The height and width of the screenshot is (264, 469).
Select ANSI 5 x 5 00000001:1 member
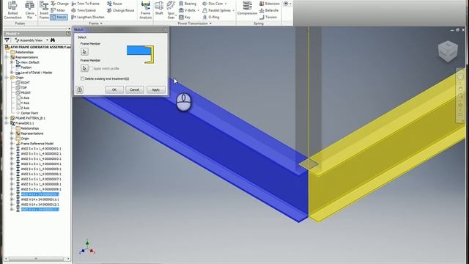(38, 149)
